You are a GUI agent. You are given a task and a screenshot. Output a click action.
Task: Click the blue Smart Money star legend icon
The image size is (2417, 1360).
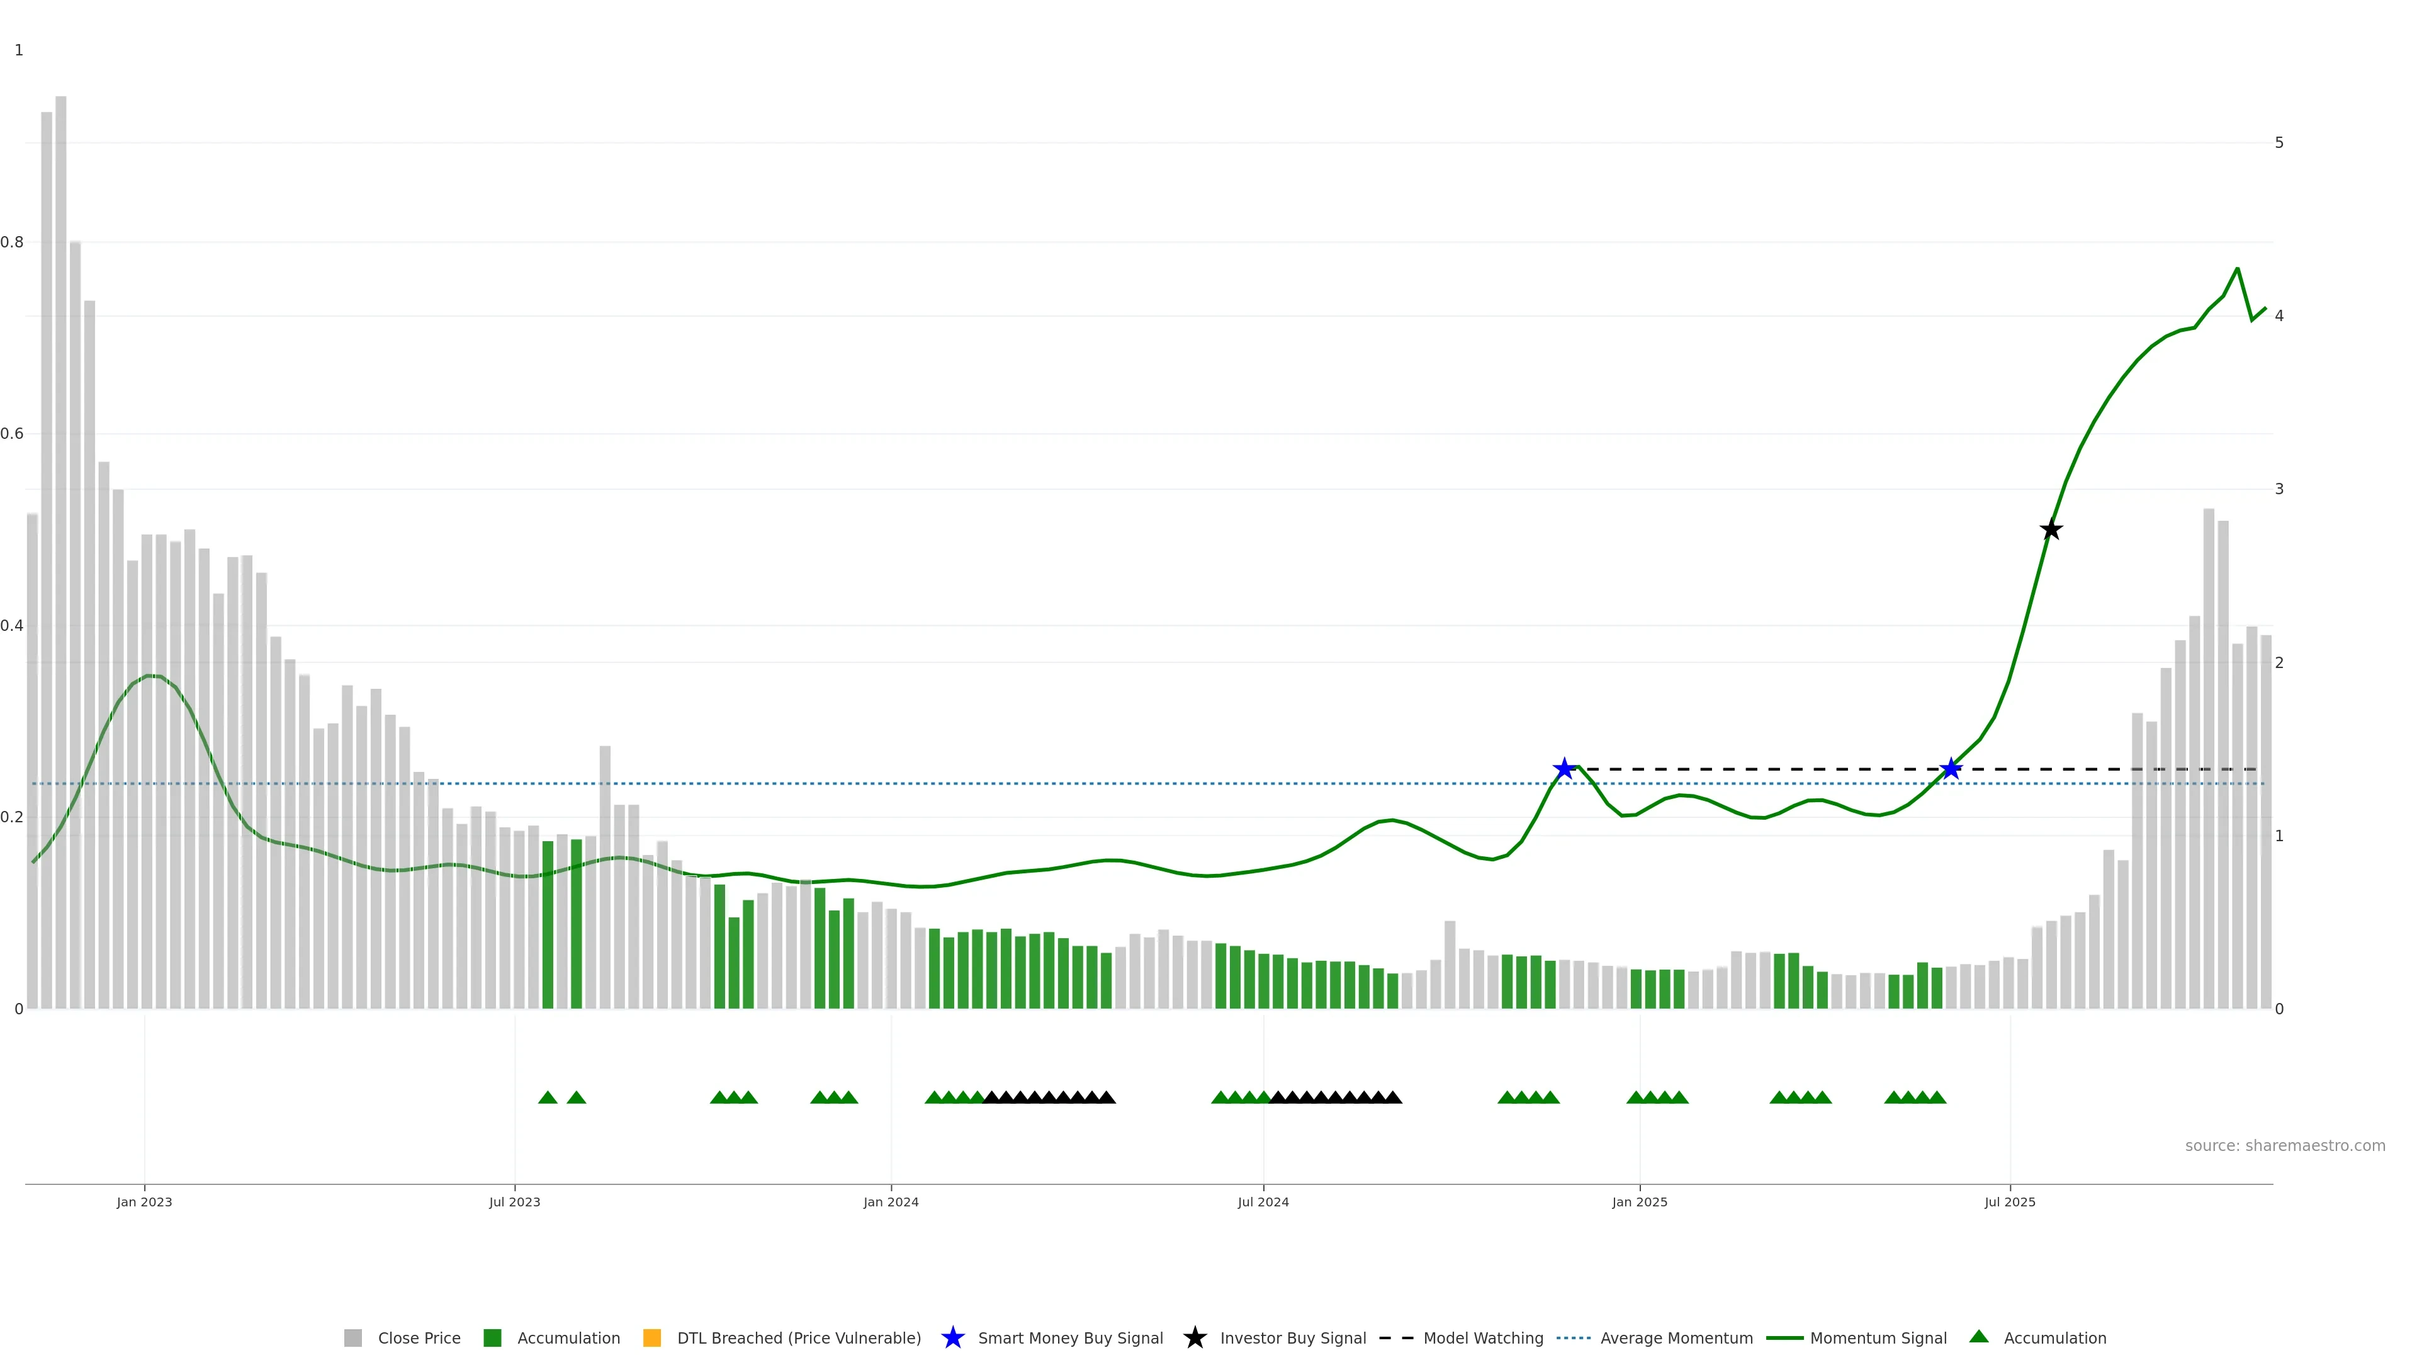pyautogui.click(x=952, y=1339)
